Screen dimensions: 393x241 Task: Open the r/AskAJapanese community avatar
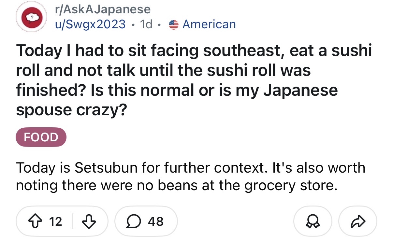pos(32,17)
